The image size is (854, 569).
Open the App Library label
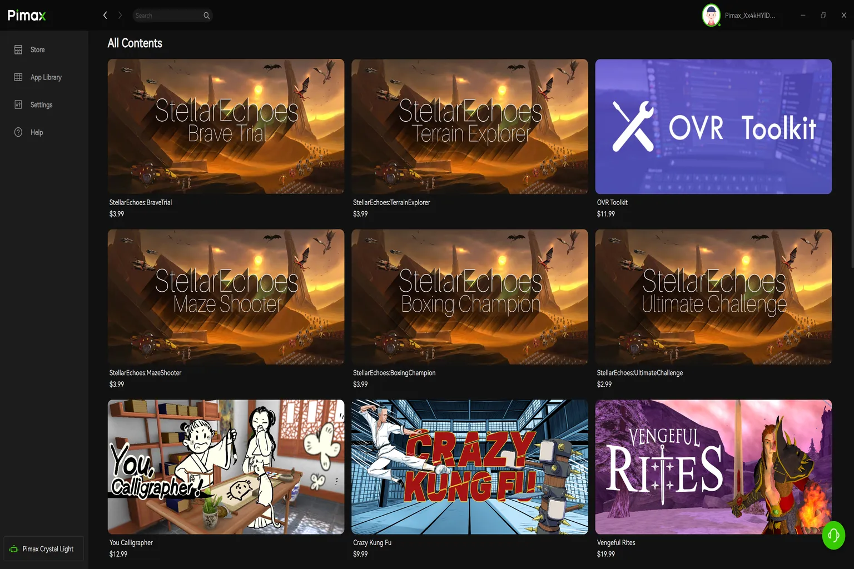coord(46,77)
